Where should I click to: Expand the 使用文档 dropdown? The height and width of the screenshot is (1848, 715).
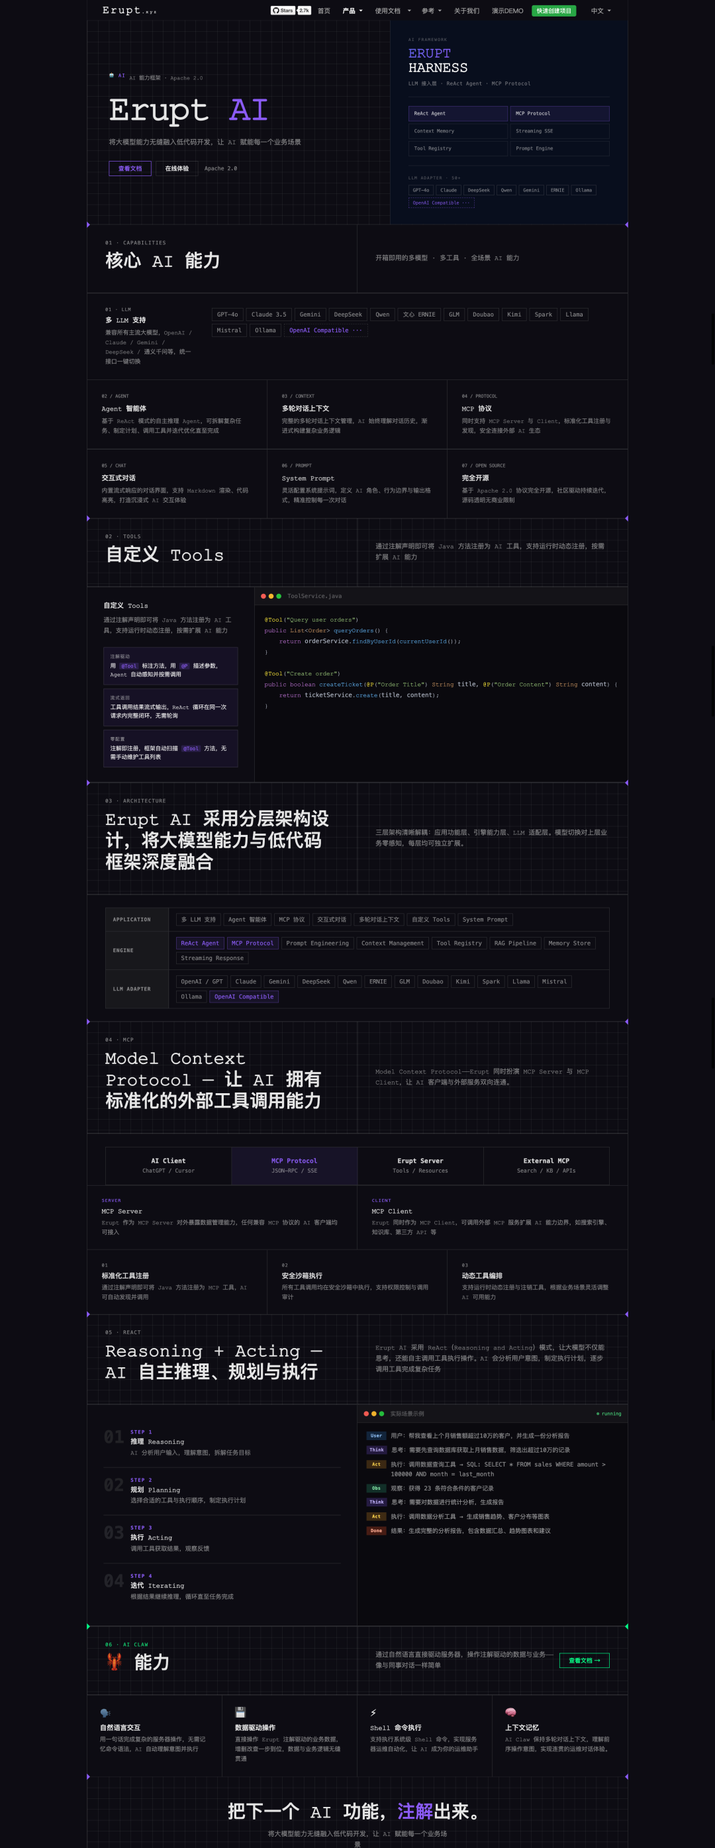393,11
